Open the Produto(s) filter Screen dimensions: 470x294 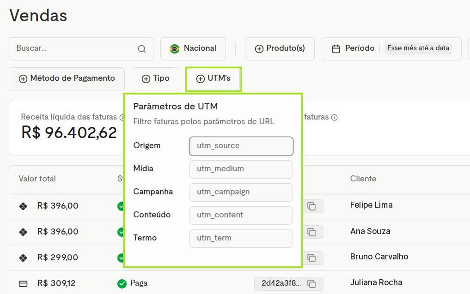tap(280, 49)
